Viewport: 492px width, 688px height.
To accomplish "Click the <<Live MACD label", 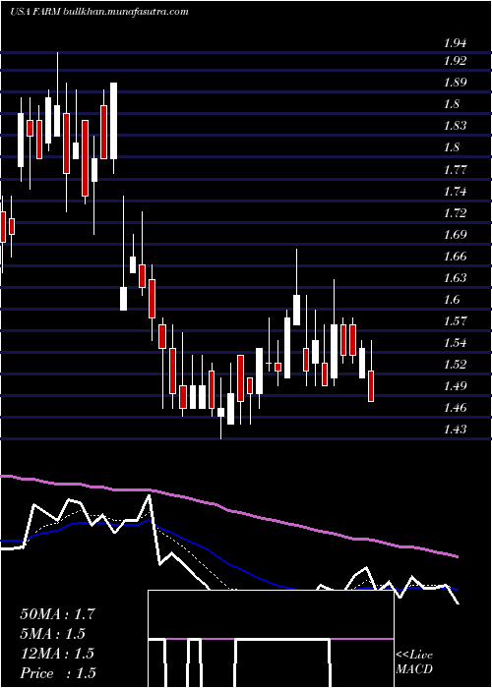I will [414, 662].
